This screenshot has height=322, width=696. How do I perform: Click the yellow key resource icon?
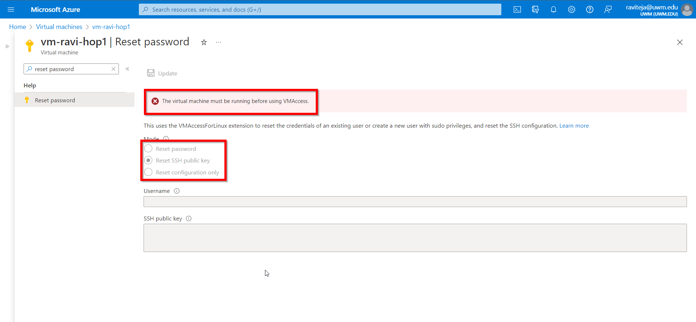tap(30, 46)
